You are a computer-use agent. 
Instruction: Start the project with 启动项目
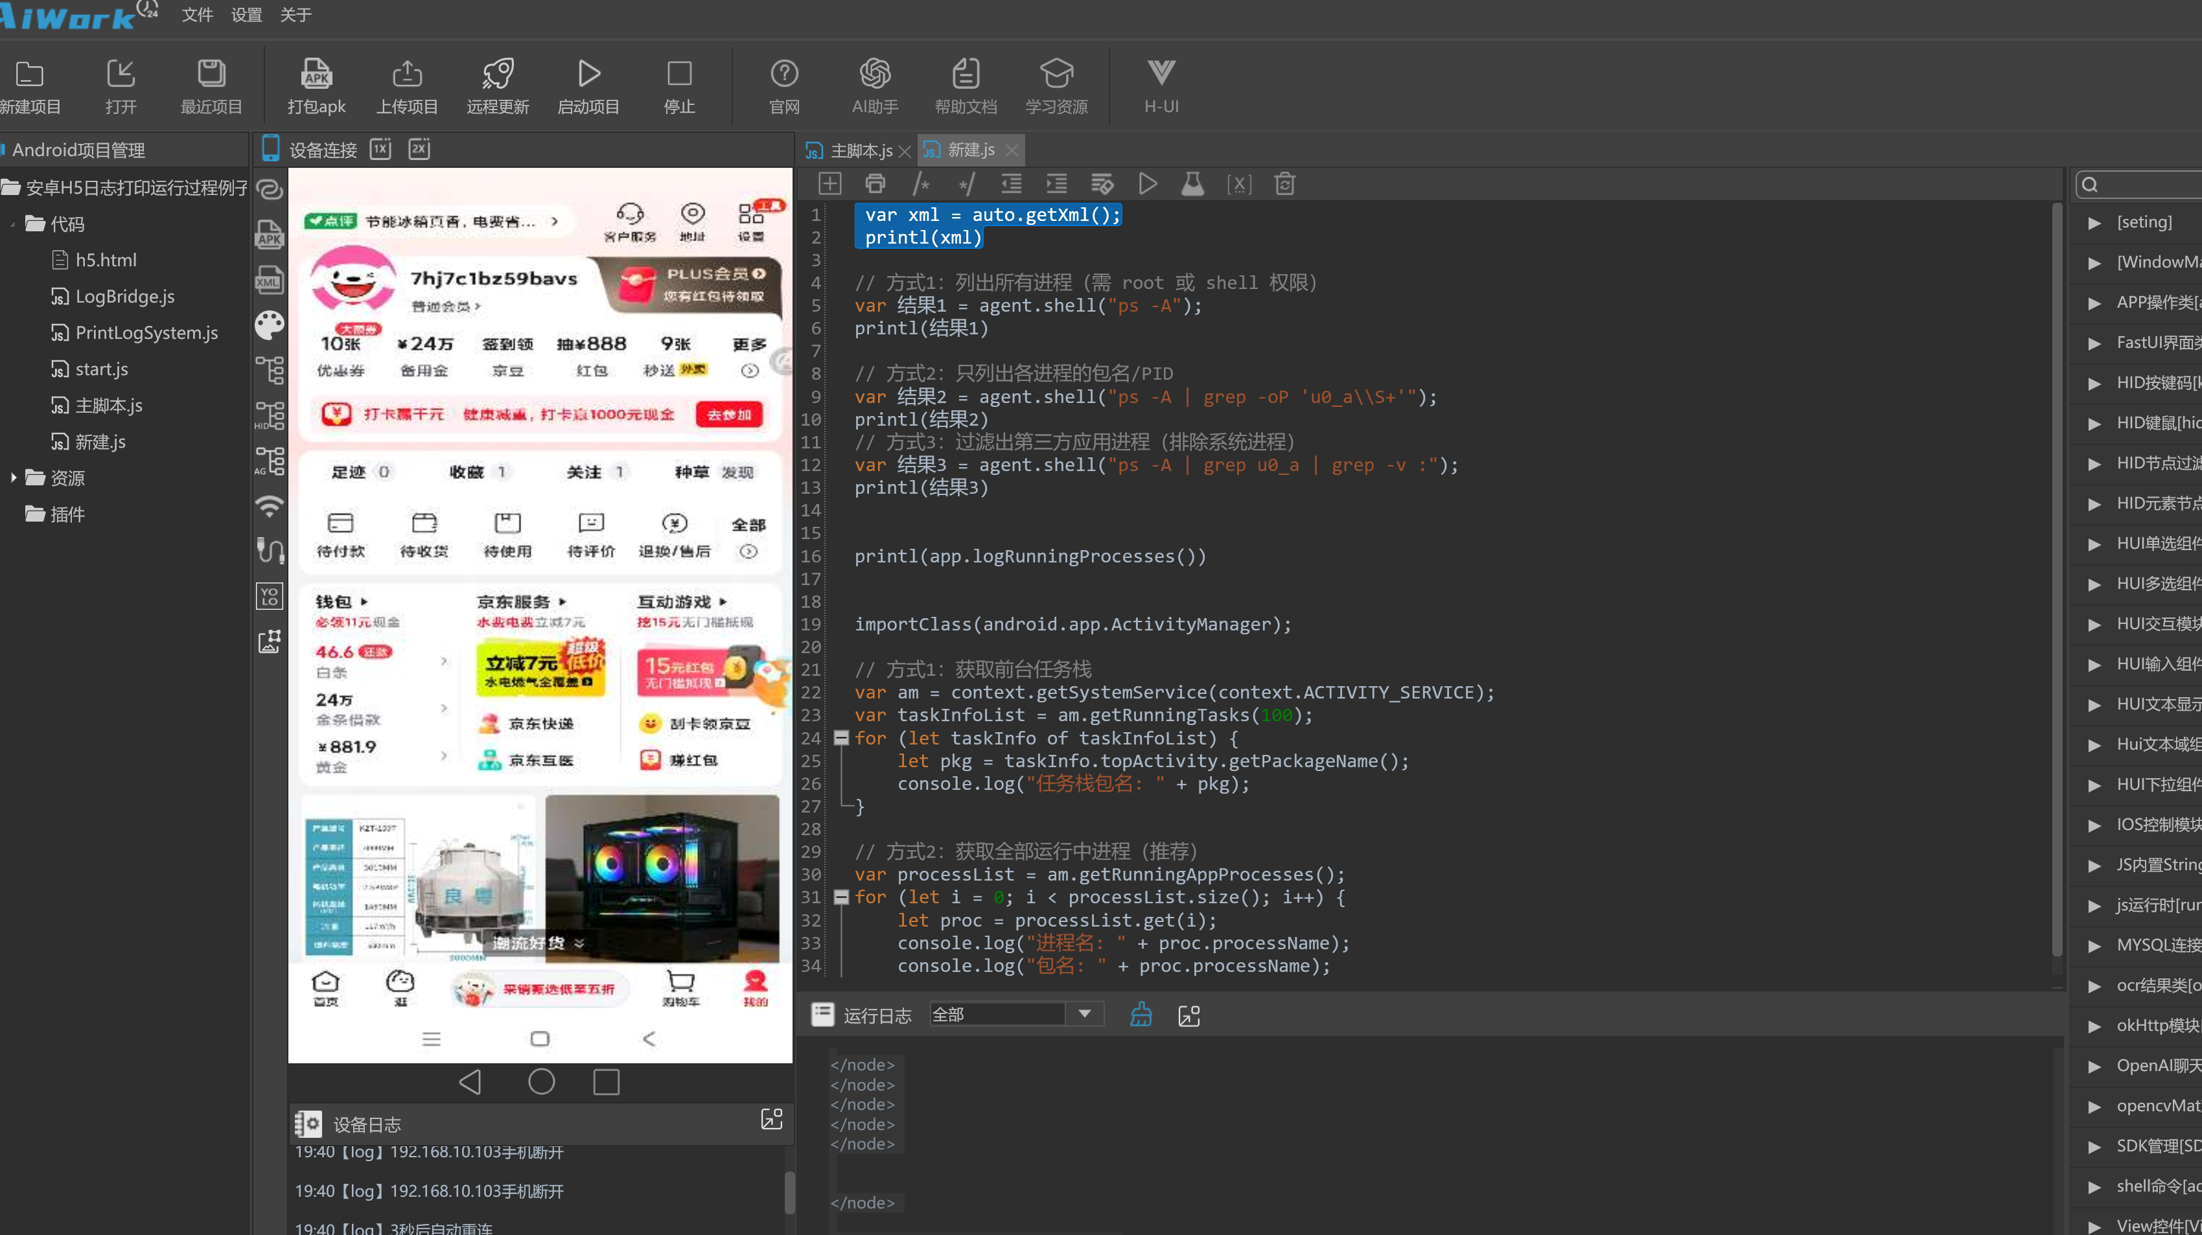588,86
